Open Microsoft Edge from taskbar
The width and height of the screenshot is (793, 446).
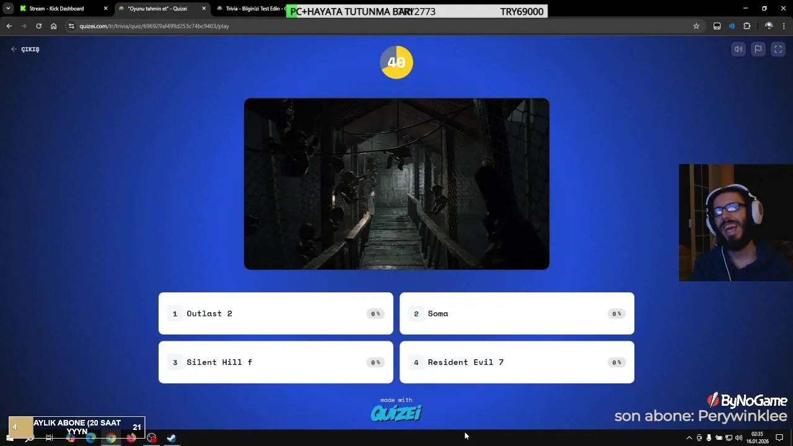click(90, 438)
